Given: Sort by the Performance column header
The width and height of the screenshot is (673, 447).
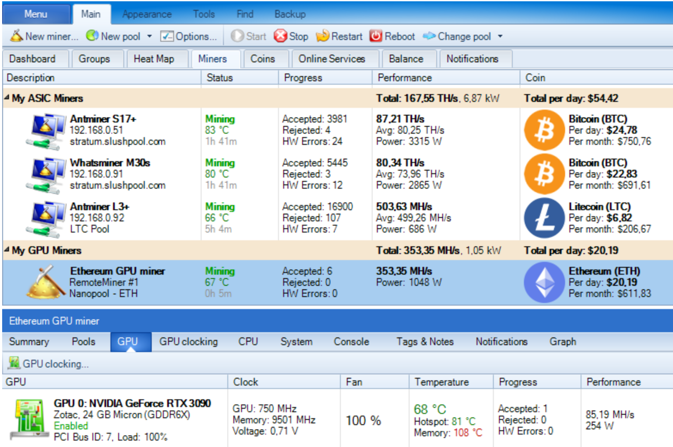Looking at the screenshot, I should (x=404, y=78).
